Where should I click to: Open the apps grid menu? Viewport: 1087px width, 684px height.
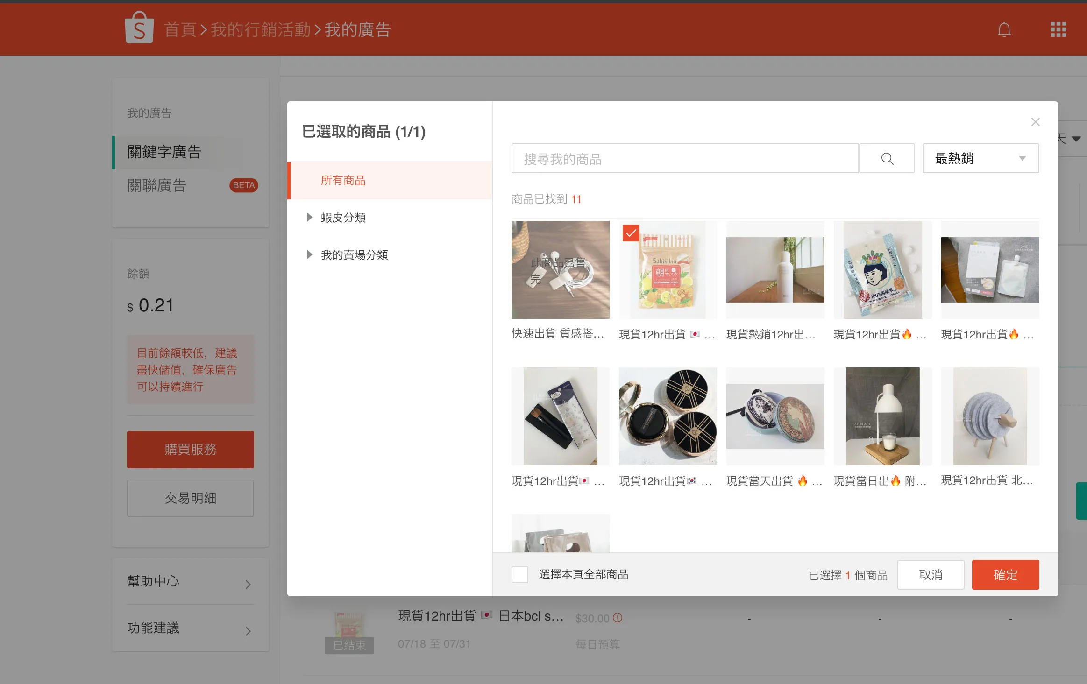1058,29
